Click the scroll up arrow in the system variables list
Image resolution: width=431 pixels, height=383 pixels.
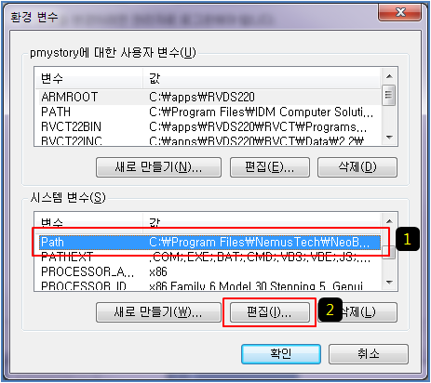(x=389, y=221)
